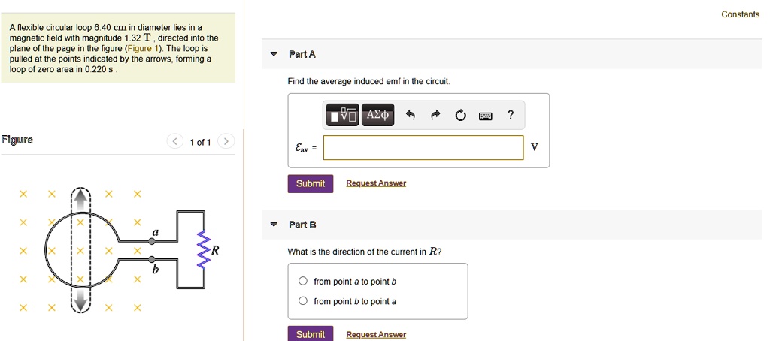
Task: Collapse the Part B section
Action: pyautogui.click(x=274, y=225)
